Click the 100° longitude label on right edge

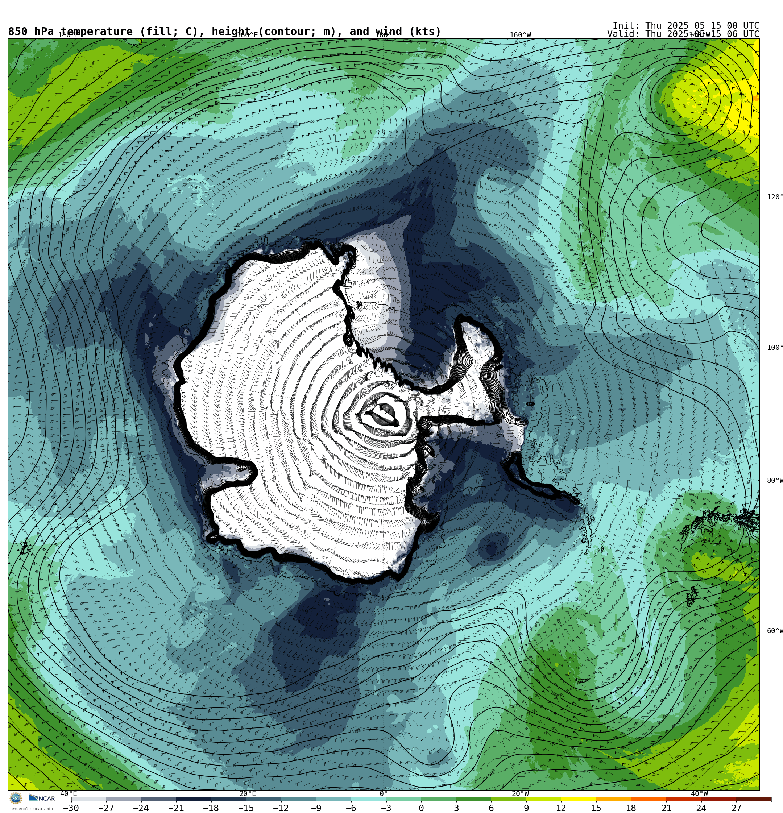pyautogui.click(x=775, y=348)
